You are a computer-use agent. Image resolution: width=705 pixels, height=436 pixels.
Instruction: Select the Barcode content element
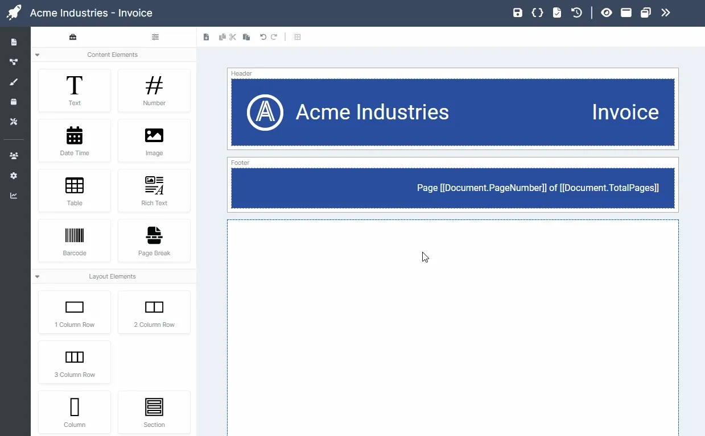point(75,240)
